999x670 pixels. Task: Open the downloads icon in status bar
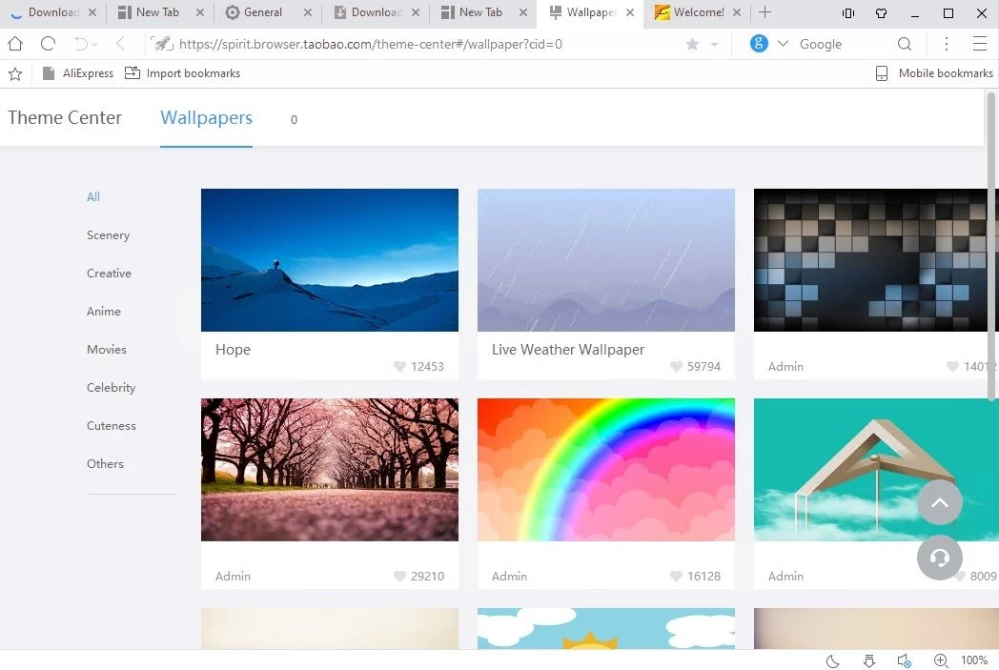(868, 660)
